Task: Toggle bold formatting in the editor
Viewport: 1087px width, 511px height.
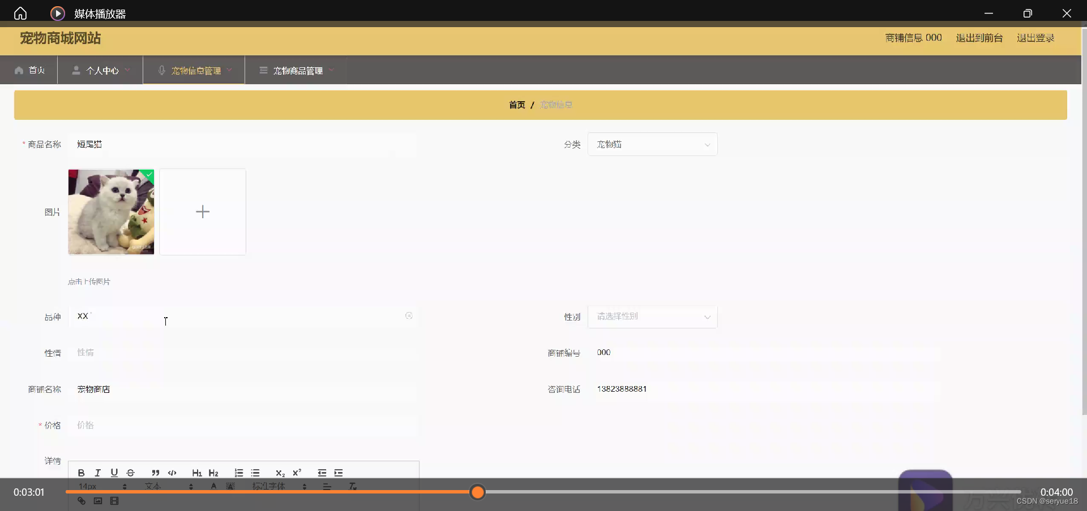Action: (81, 473)
